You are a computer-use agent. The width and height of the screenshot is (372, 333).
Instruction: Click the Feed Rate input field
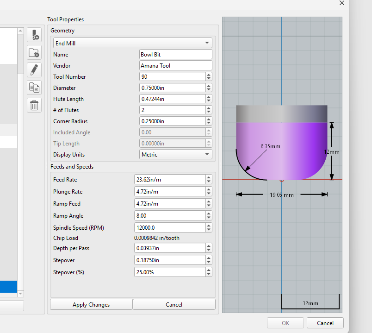169,179
